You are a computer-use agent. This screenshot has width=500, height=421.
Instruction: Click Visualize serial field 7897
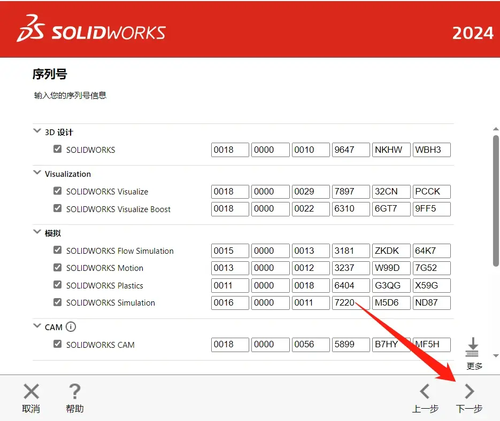[351, 192]
